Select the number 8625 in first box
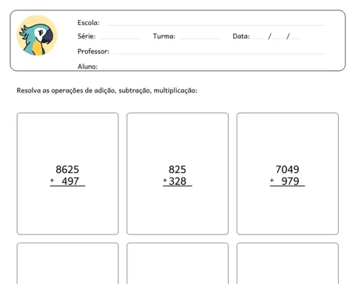This screenshot has height=284, width=355. [67, 169]
